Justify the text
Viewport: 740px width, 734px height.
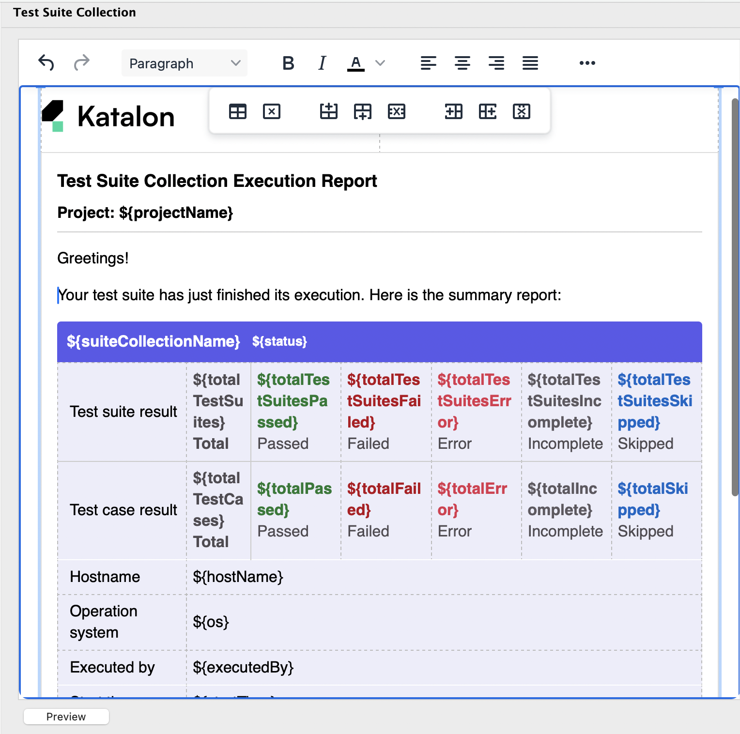[530, 63]
